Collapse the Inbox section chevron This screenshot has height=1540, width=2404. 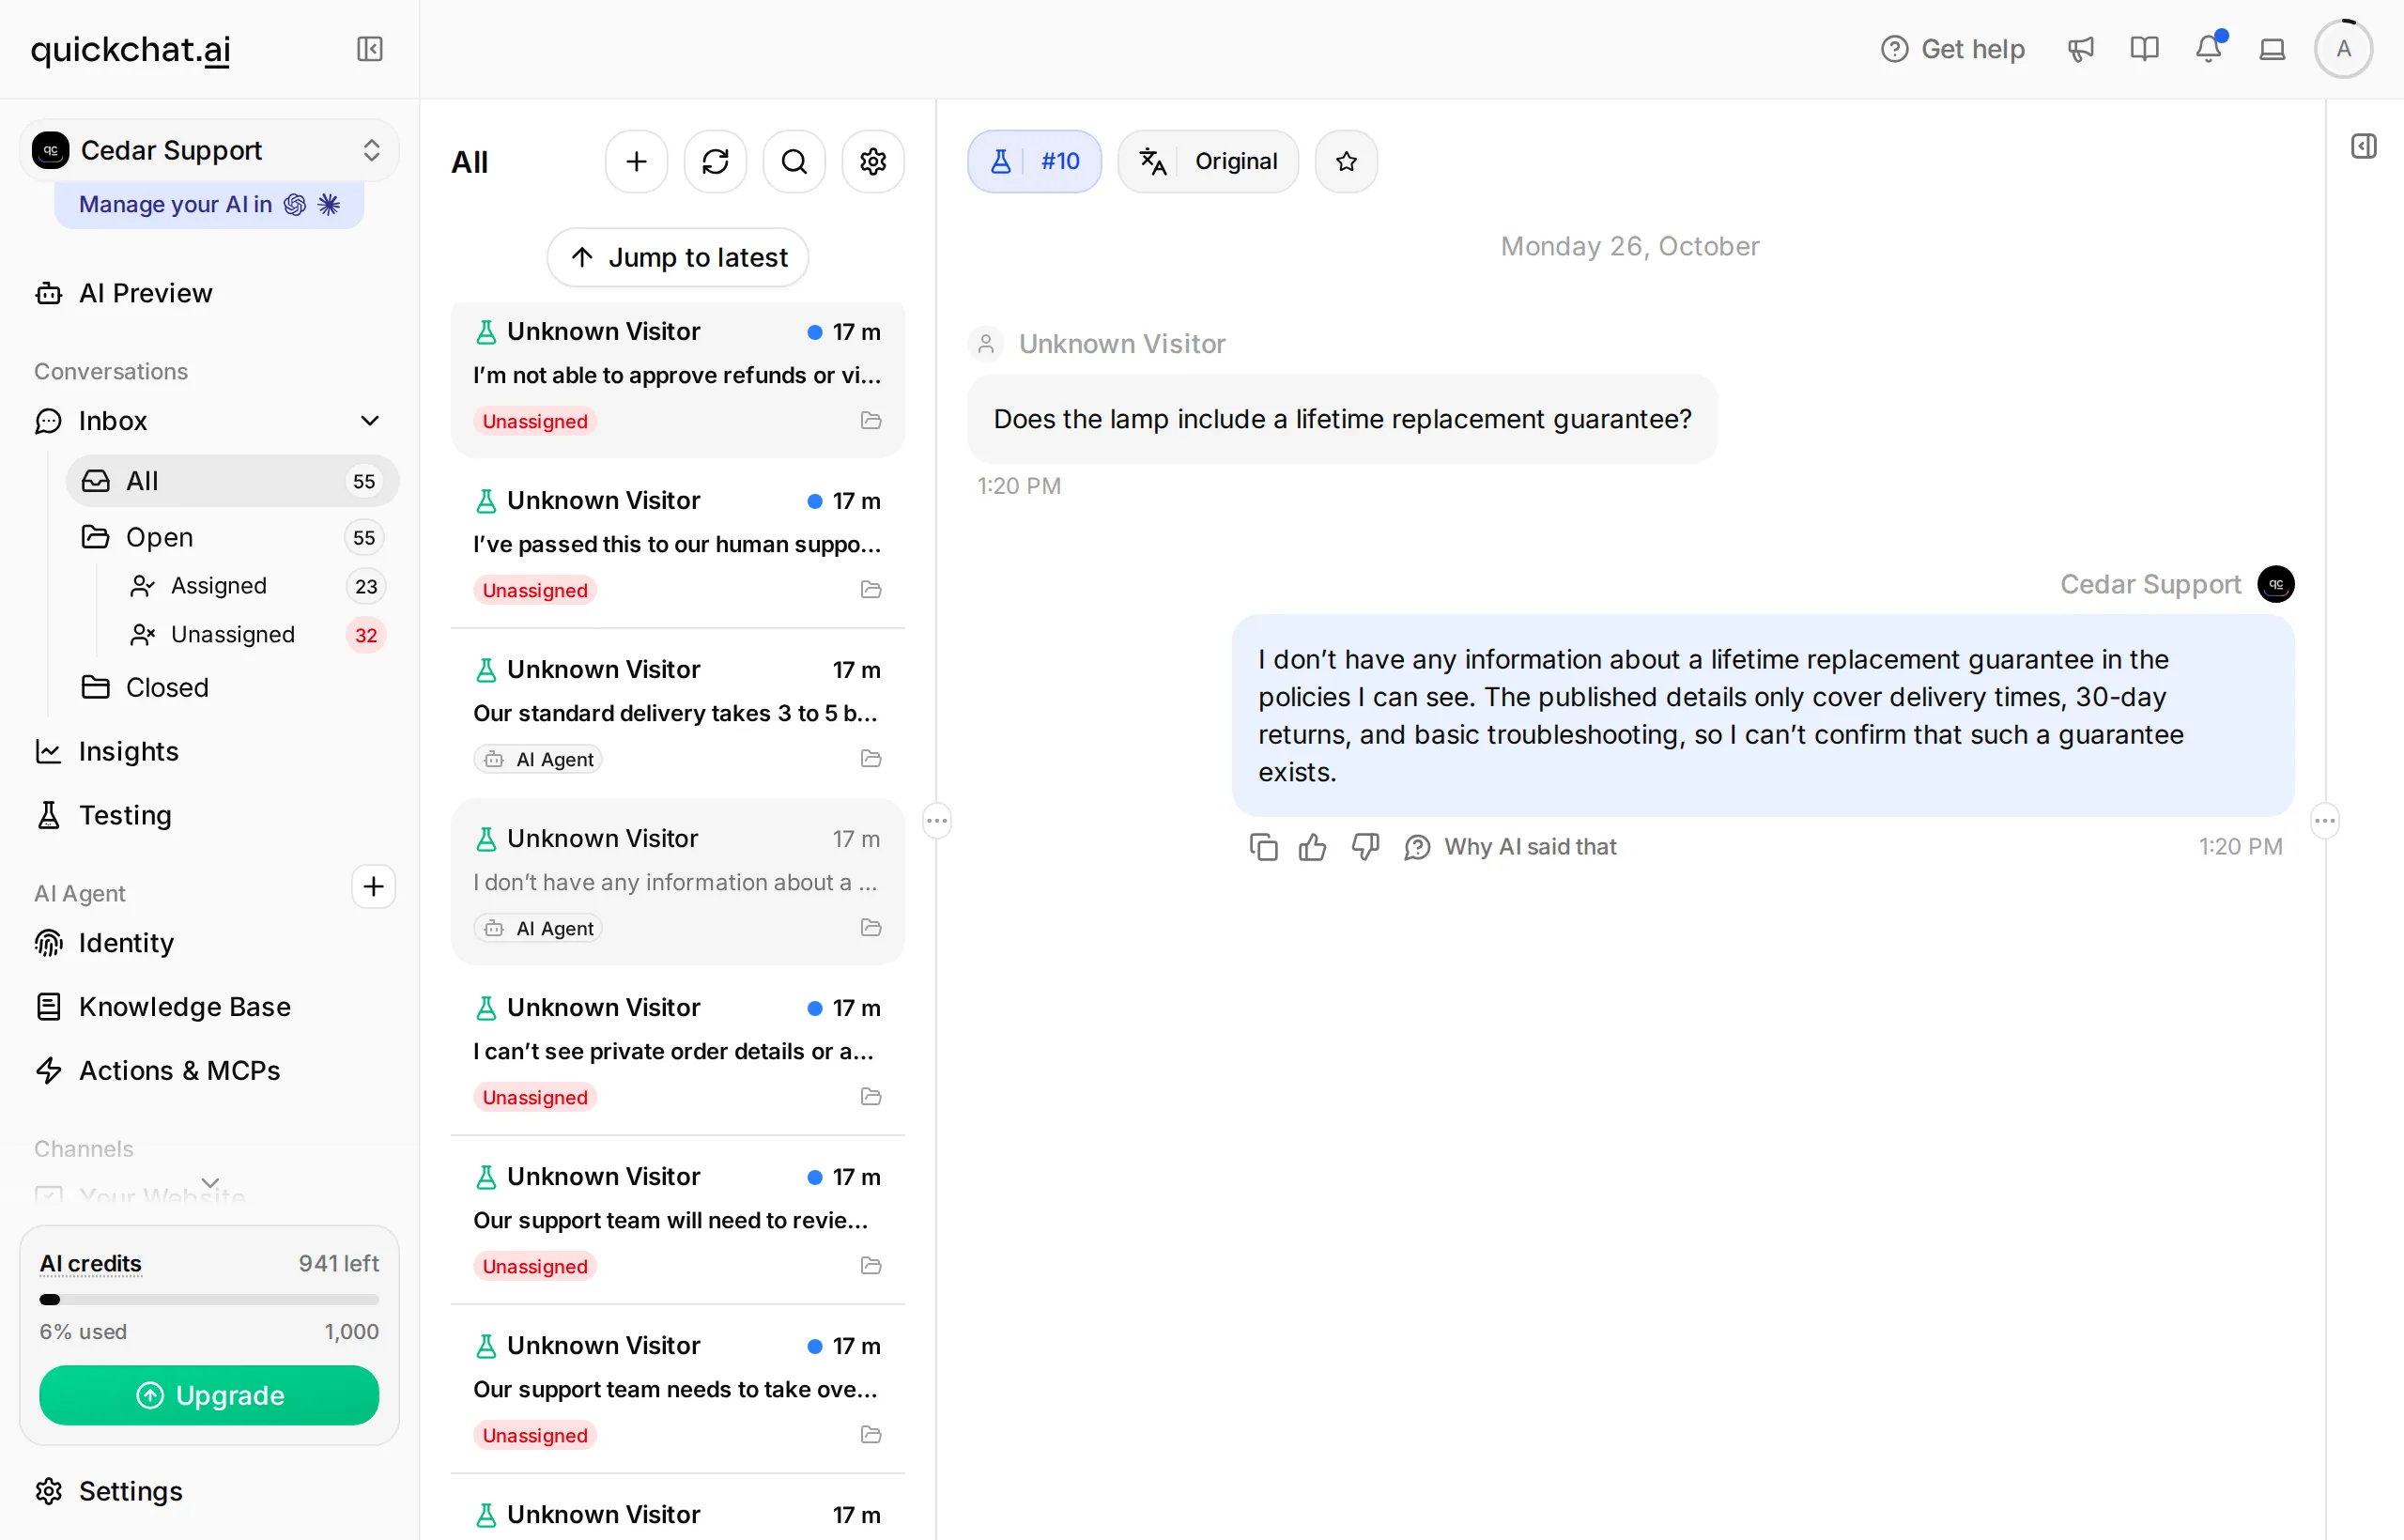point(370,421)
